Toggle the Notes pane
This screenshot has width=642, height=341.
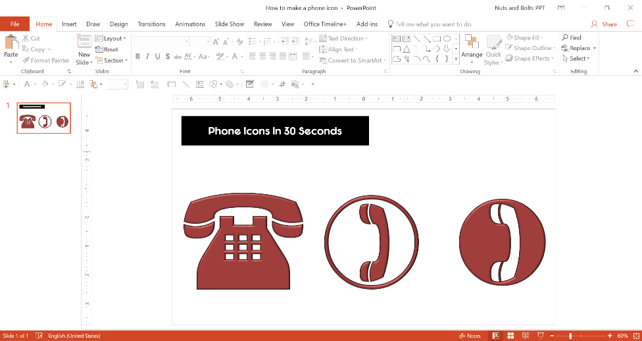click(470, 336)
